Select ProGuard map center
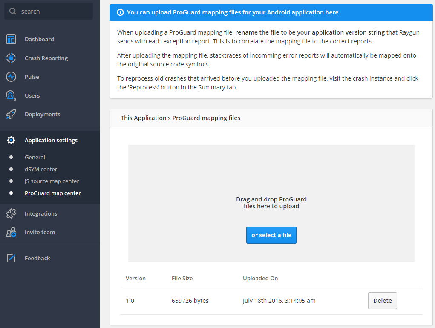The image size is (435, 328). point(52,193)
